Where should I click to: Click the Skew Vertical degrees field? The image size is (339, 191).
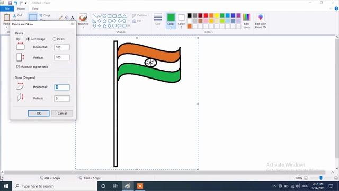coord(62,98)
